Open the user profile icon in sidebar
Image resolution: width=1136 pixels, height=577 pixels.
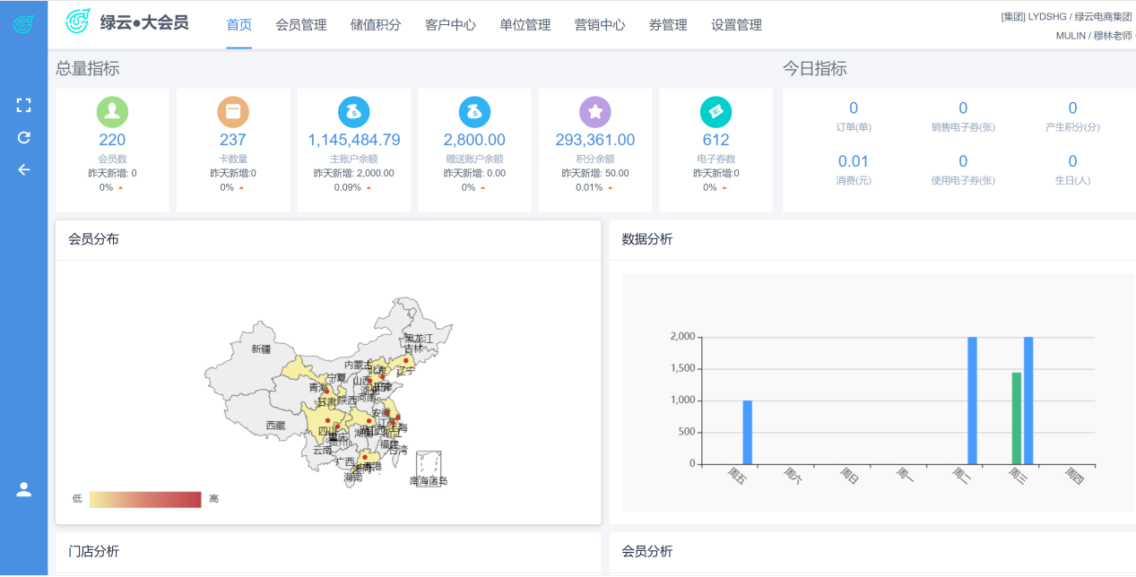(24, 489)
